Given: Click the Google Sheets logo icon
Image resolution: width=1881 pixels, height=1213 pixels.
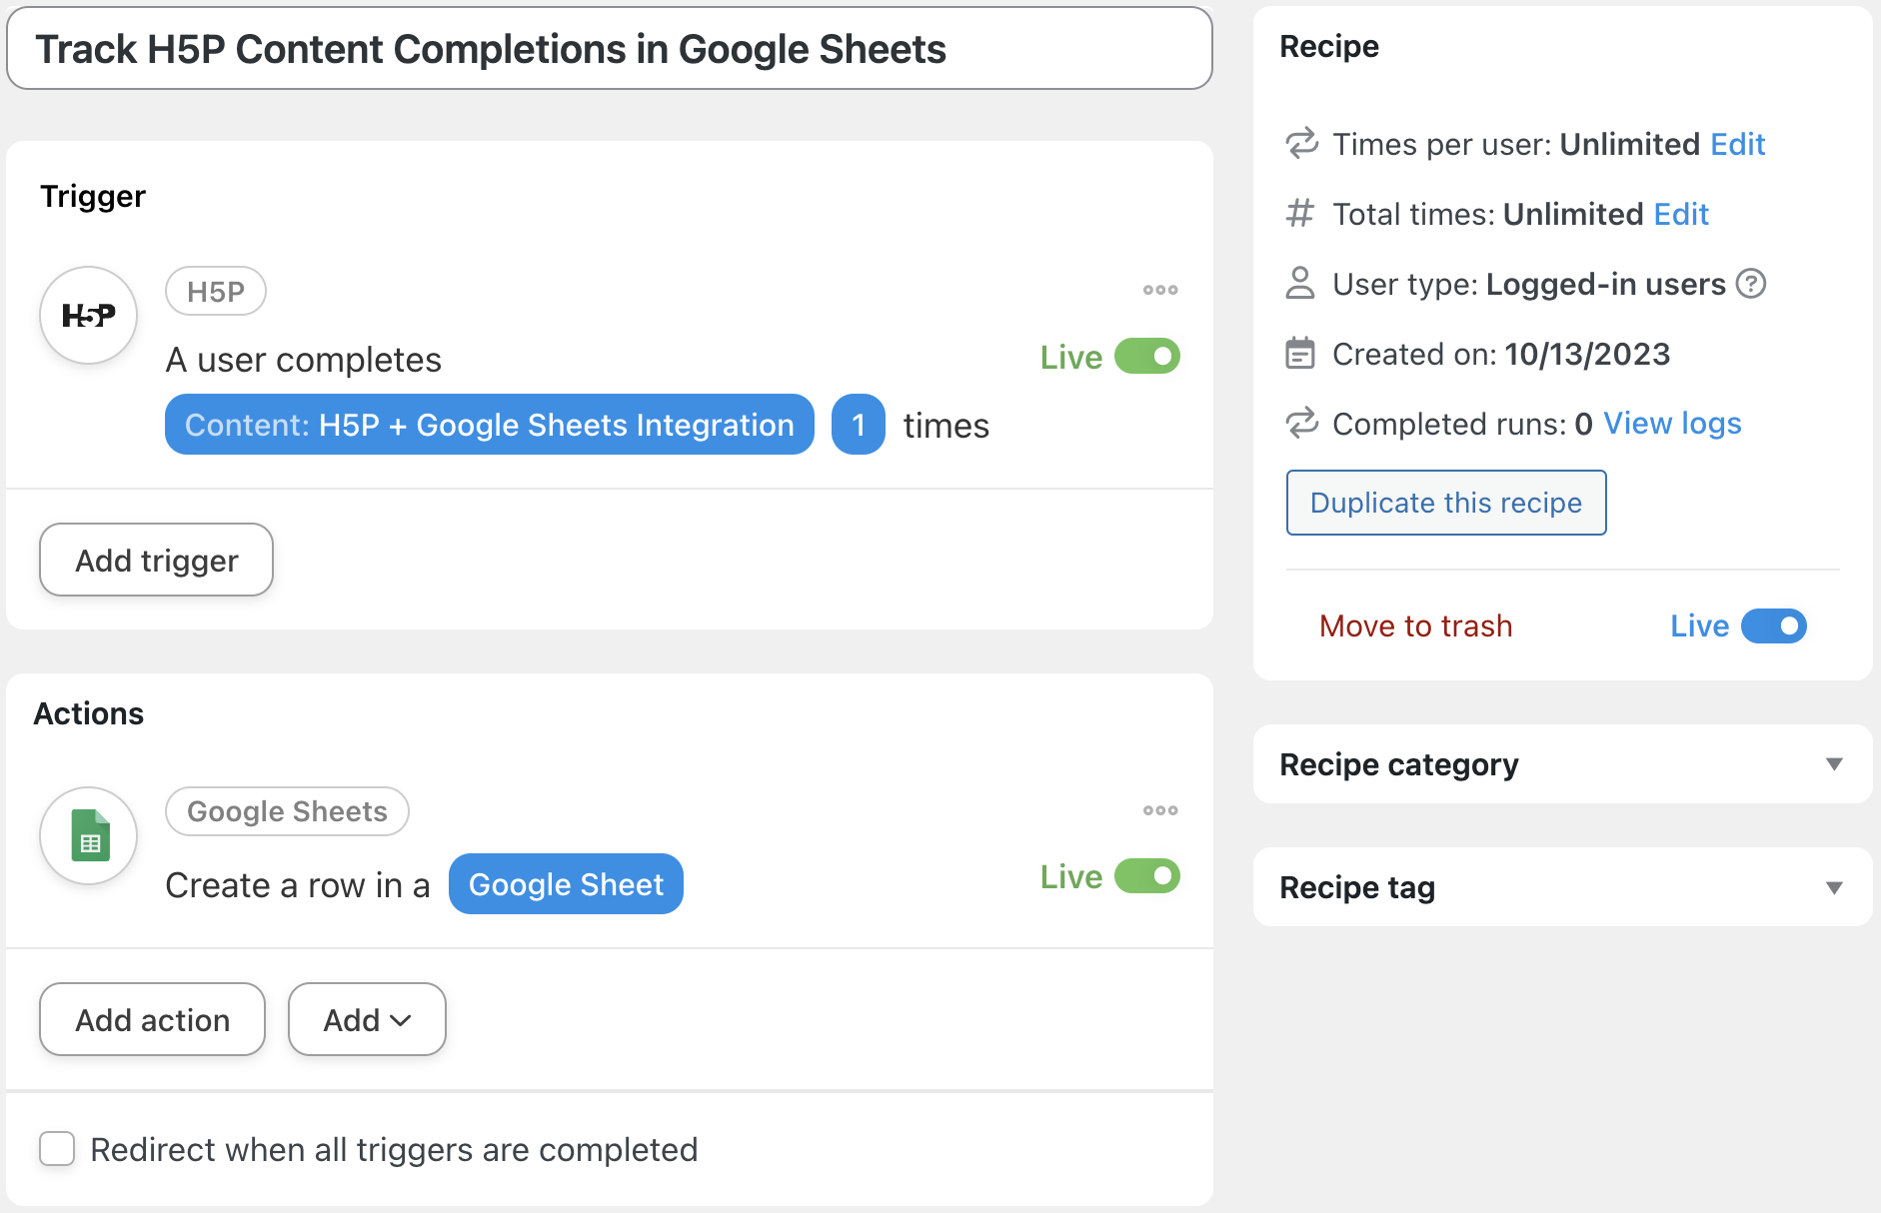Looking at the screenshot, I should pyautogui.click(x=89, y=835).
